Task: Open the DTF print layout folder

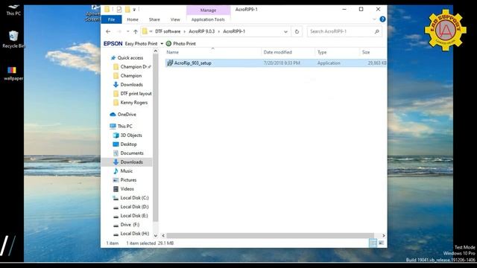Action: coord(133,94)
